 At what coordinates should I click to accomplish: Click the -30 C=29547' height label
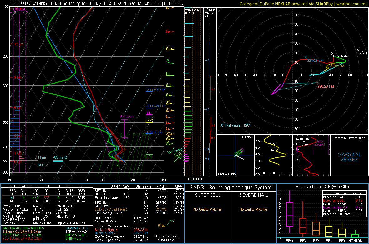[x=156, y=90]
